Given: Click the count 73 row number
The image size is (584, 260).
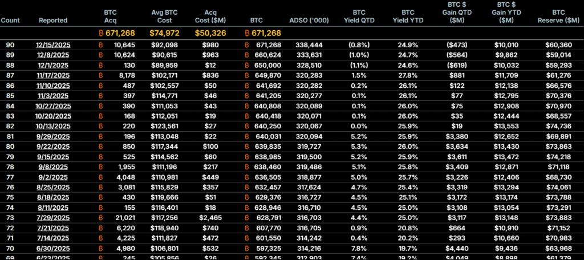Looking at the screenshot, I should point(10,217).
